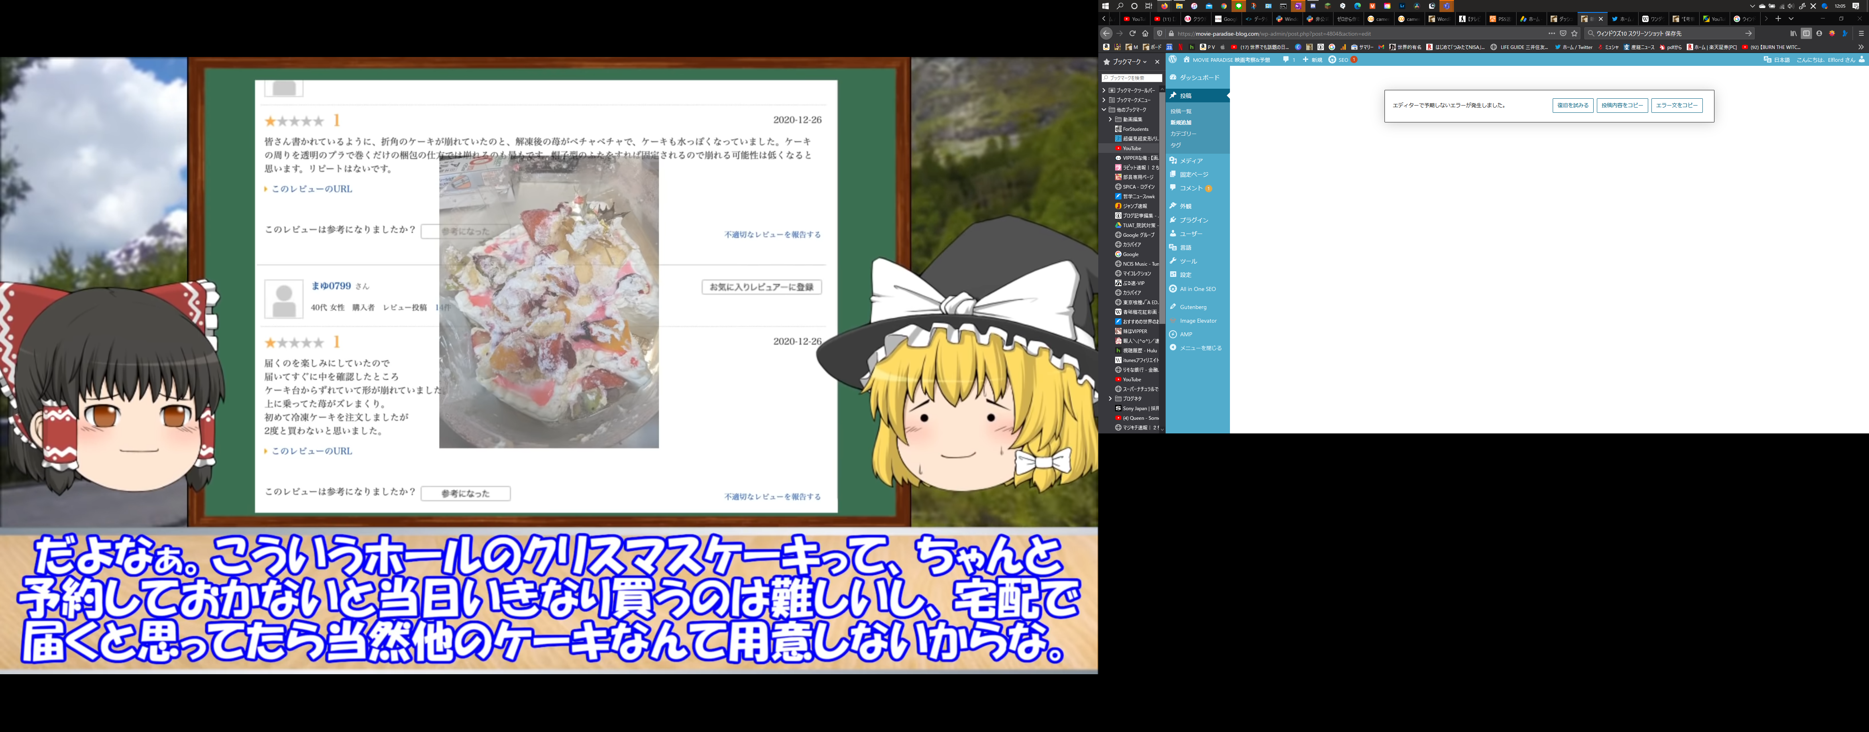Click カテゴリー submenu link
Image resolution: width=1869 pixels, height=732 pixels.
pyautogui.click(x=1183, y=134)
